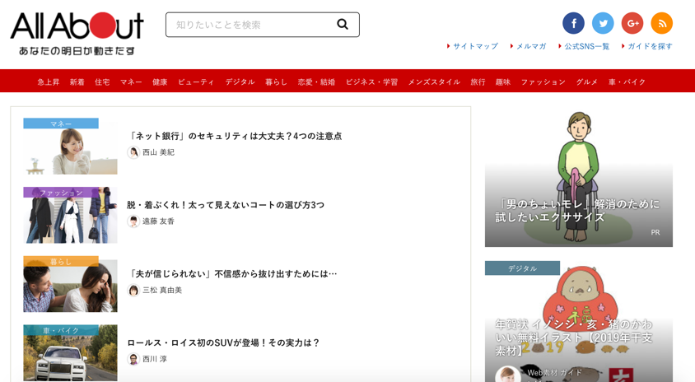Click the All About logo
This screenshot has height=382, width=695.
(x=77, y=33)
